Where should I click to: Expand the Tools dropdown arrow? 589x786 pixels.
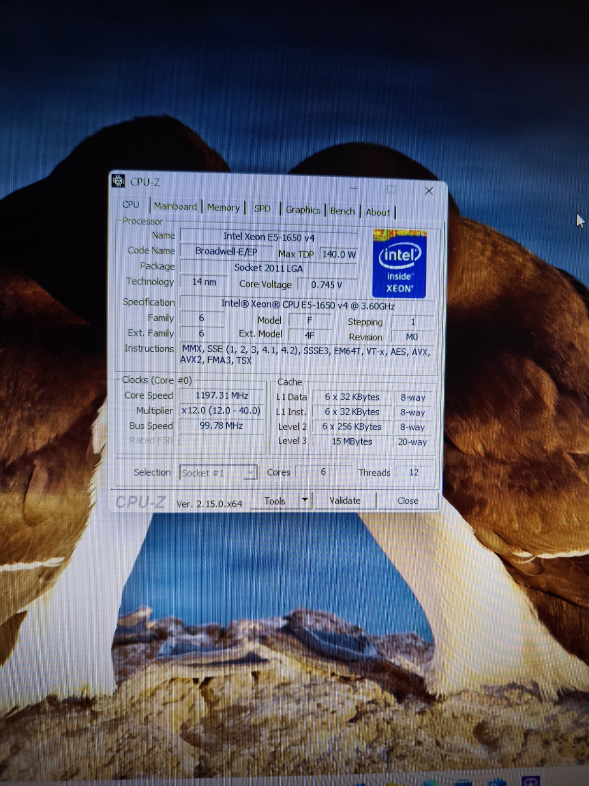pos(305,501)
